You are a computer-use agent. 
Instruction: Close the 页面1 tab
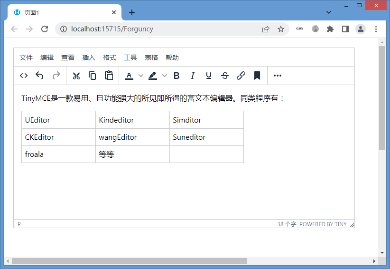tap(114, 12)
